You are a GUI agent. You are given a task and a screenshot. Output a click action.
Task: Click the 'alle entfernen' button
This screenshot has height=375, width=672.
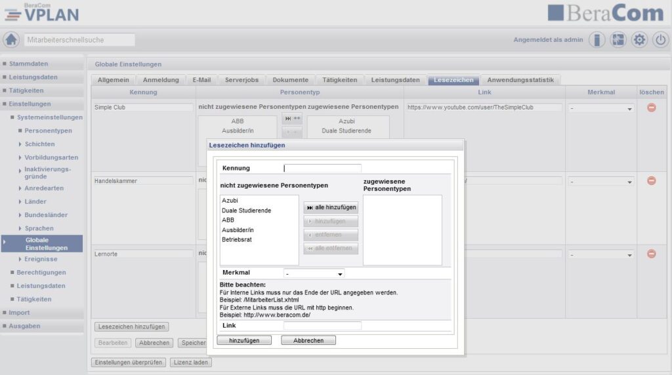(x=331, y=248)
